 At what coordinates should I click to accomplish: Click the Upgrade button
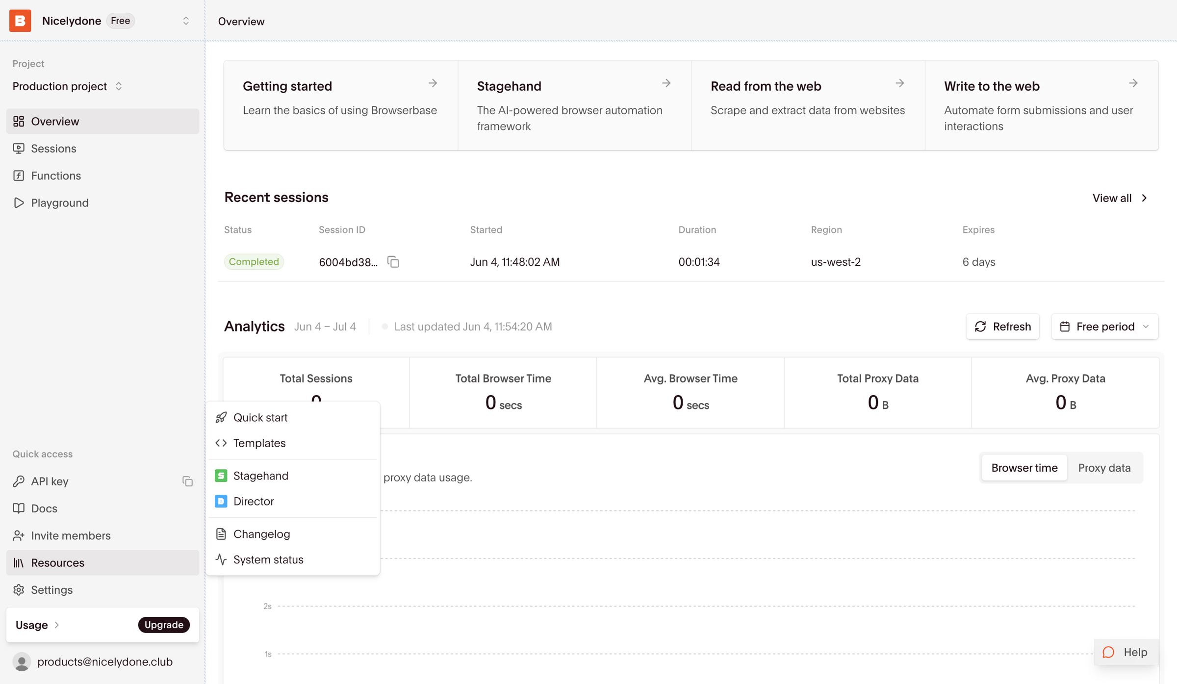click(x=164, y=625)
